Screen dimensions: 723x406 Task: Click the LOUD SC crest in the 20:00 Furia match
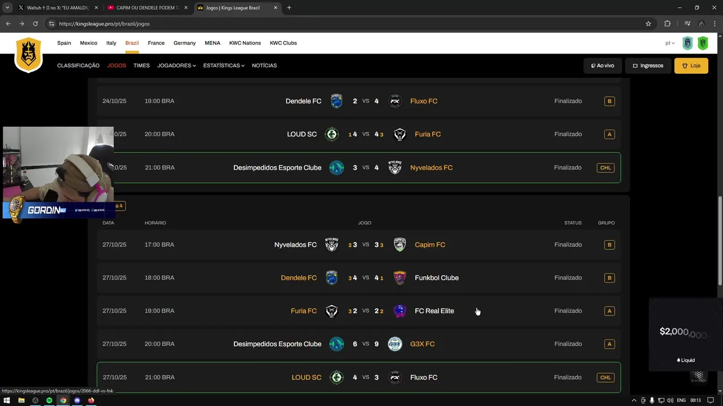(x=332, y=134)
